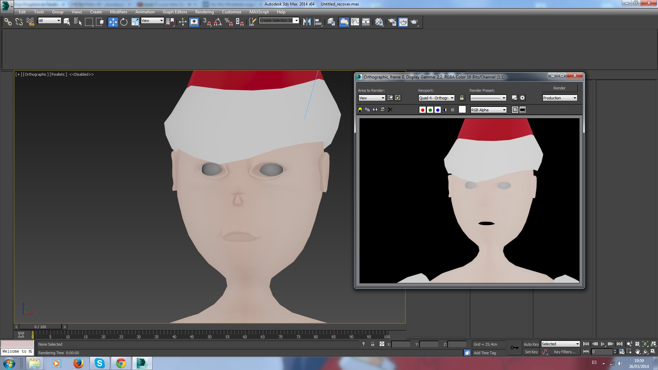The width and height of the screenshot is (658, 370).
Task: Click the Mirror tool icon
Action: (x=307, y=22)
